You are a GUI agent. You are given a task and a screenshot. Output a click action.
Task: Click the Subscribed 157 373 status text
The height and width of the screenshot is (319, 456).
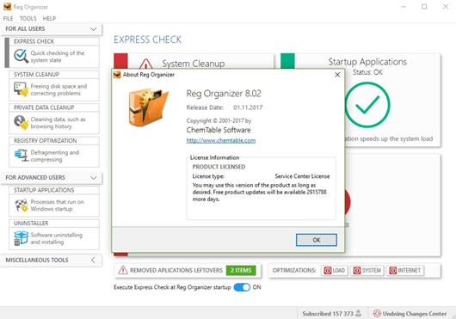coord(328,314)
